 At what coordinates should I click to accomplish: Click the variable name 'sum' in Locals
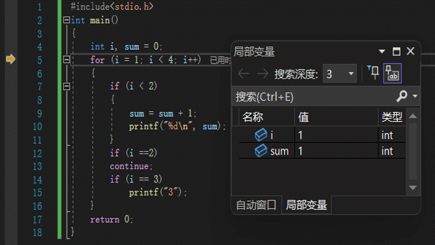[x=279, y=152]
